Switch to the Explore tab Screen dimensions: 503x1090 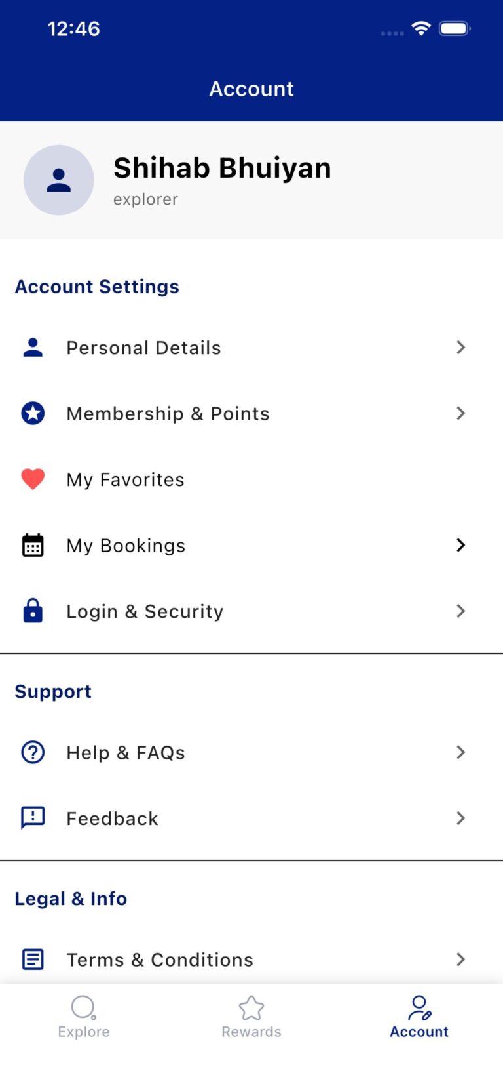[x=84, y=1017]
